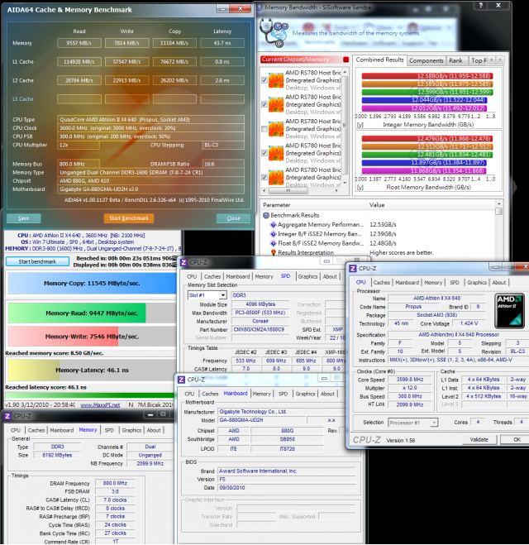Click the down arrow of the chipset list scrollbar

[x=345, y=183]
